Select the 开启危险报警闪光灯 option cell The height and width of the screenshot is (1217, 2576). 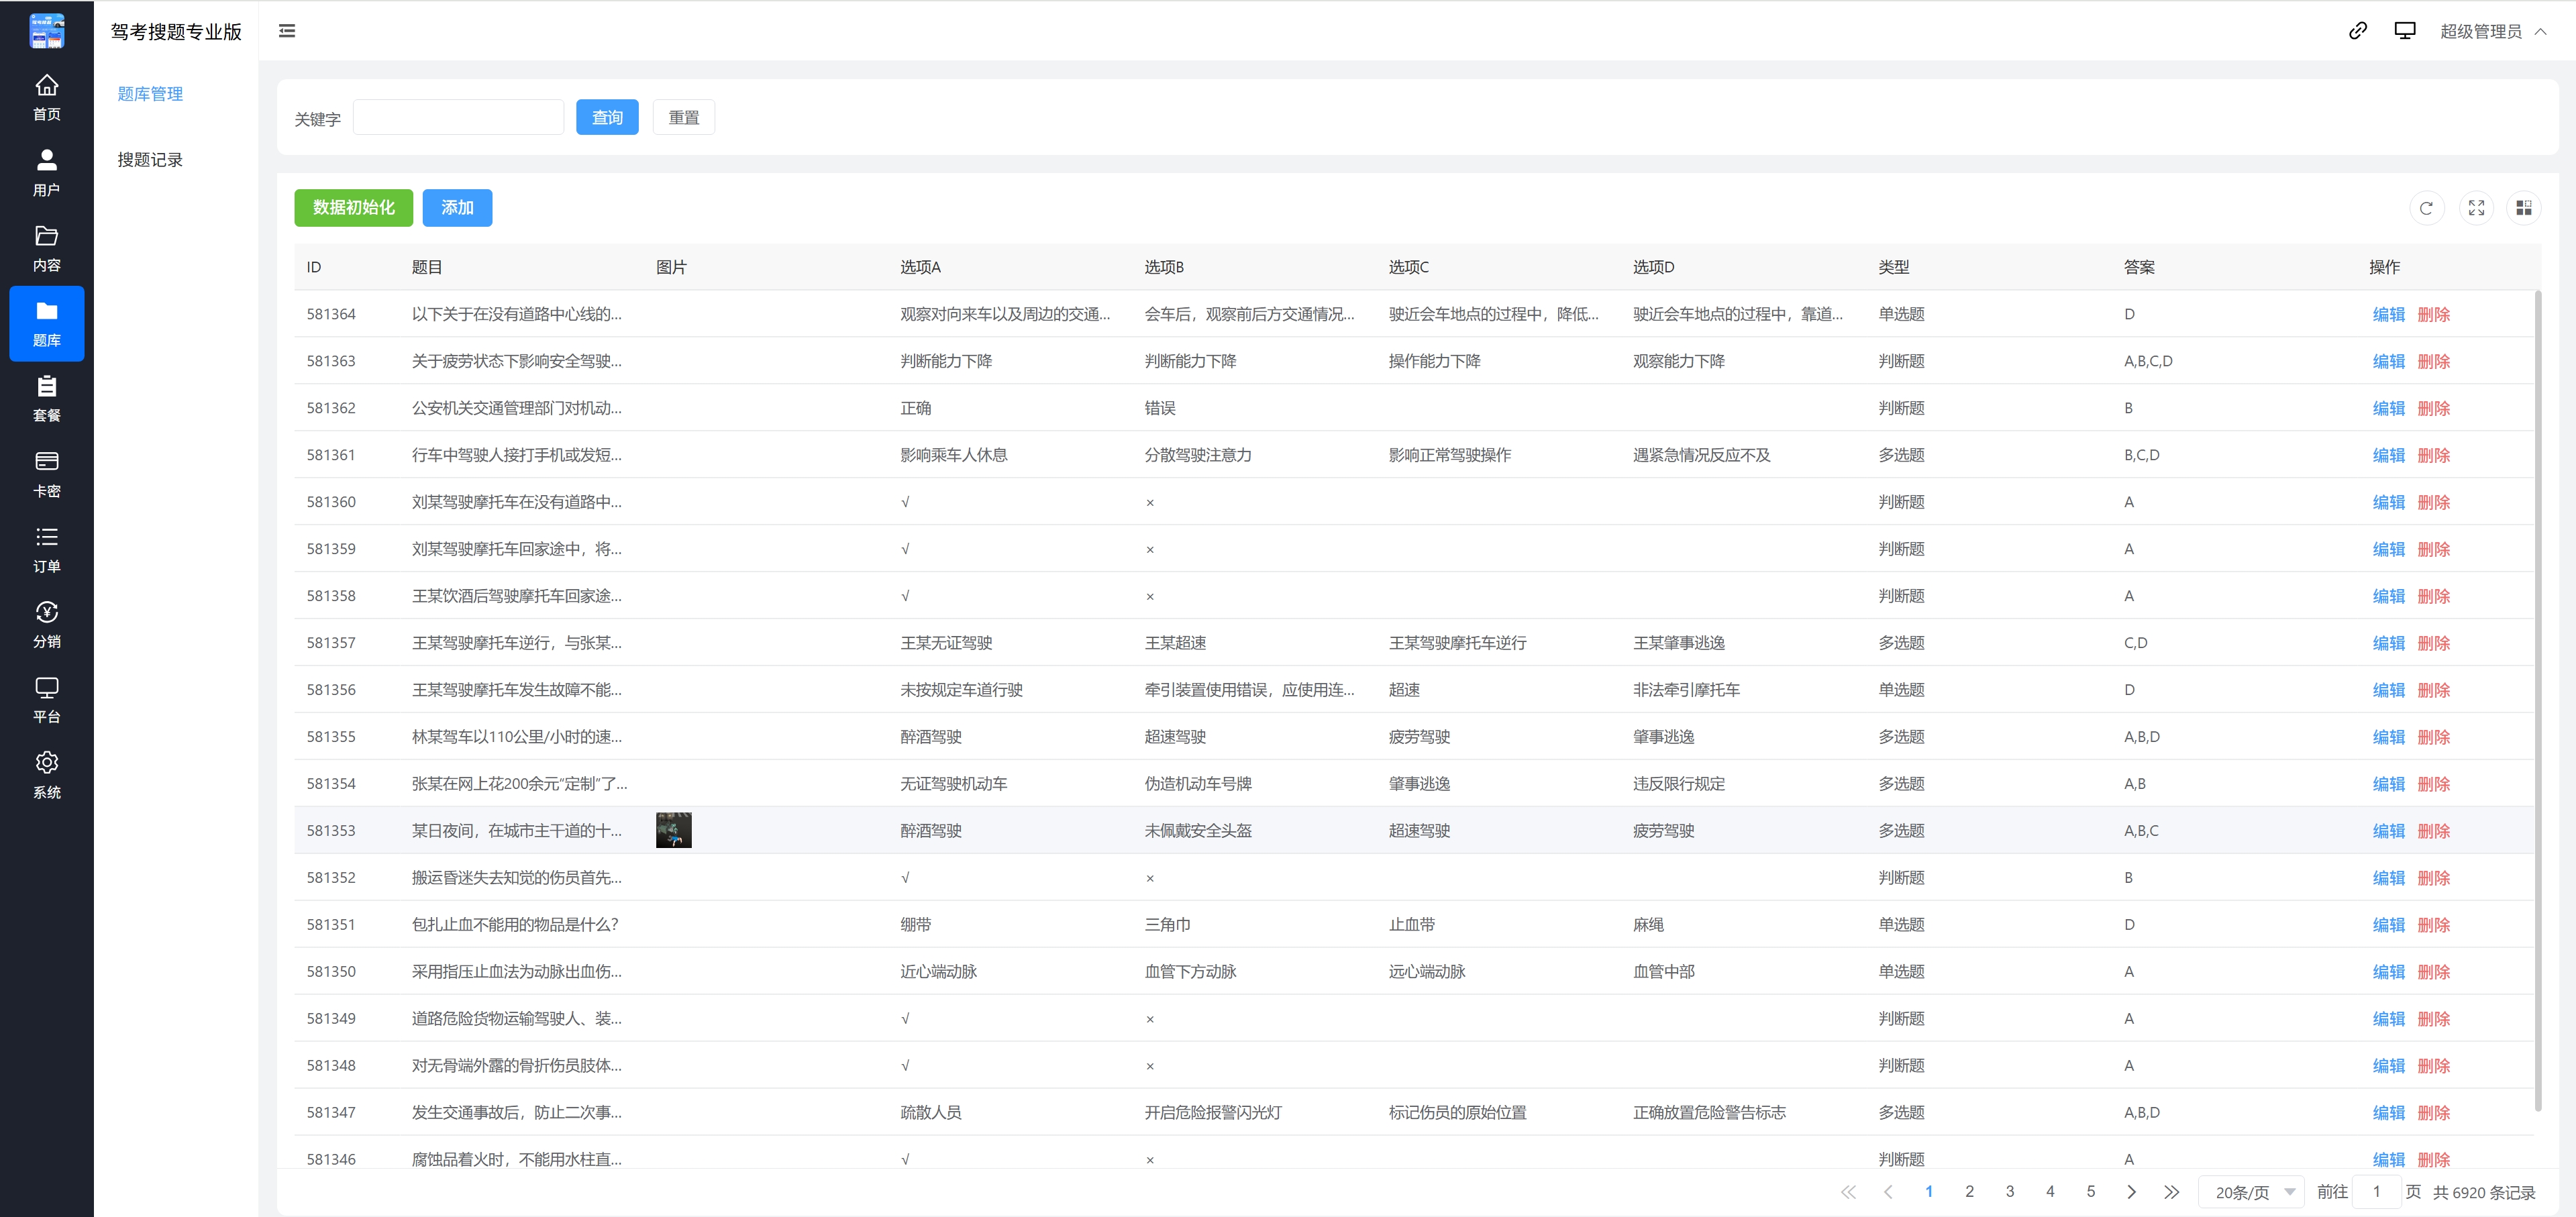point(1212,1113)
